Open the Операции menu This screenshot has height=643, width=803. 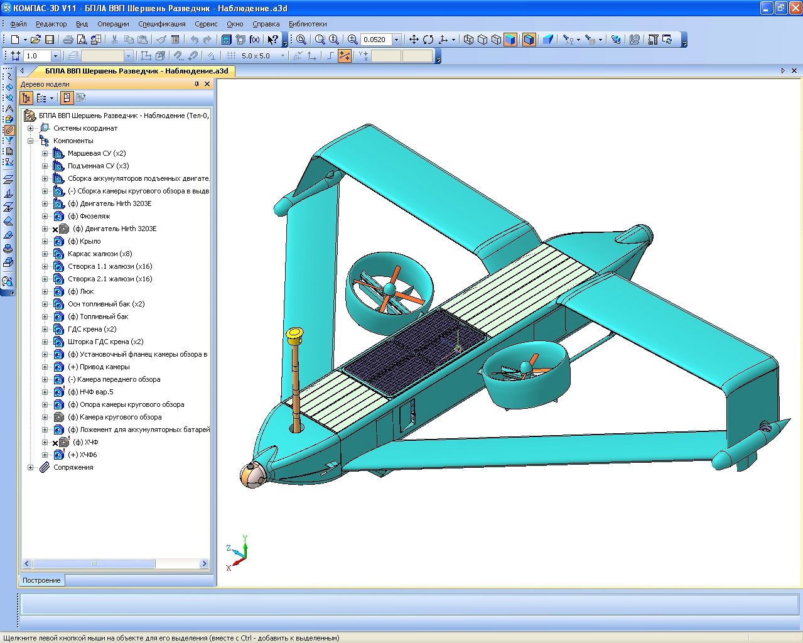tap(113, 24)
